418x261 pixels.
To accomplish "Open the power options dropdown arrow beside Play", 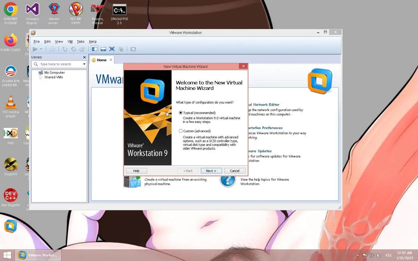I will tap(41, 49).
